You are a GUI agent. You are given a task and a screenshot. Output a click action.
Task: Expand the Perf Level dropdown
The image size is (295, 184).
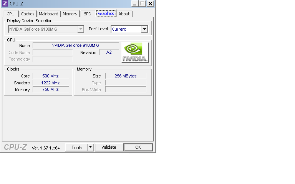tap(144, 29)
